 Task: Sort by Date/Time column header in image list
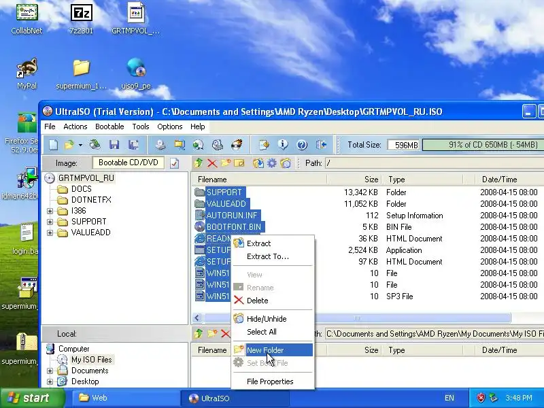pyautogui.click(x=509, y=180)
